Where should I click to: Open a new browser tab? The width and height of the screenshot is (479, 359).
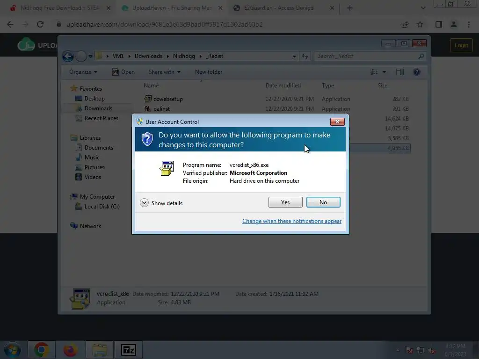350,8
